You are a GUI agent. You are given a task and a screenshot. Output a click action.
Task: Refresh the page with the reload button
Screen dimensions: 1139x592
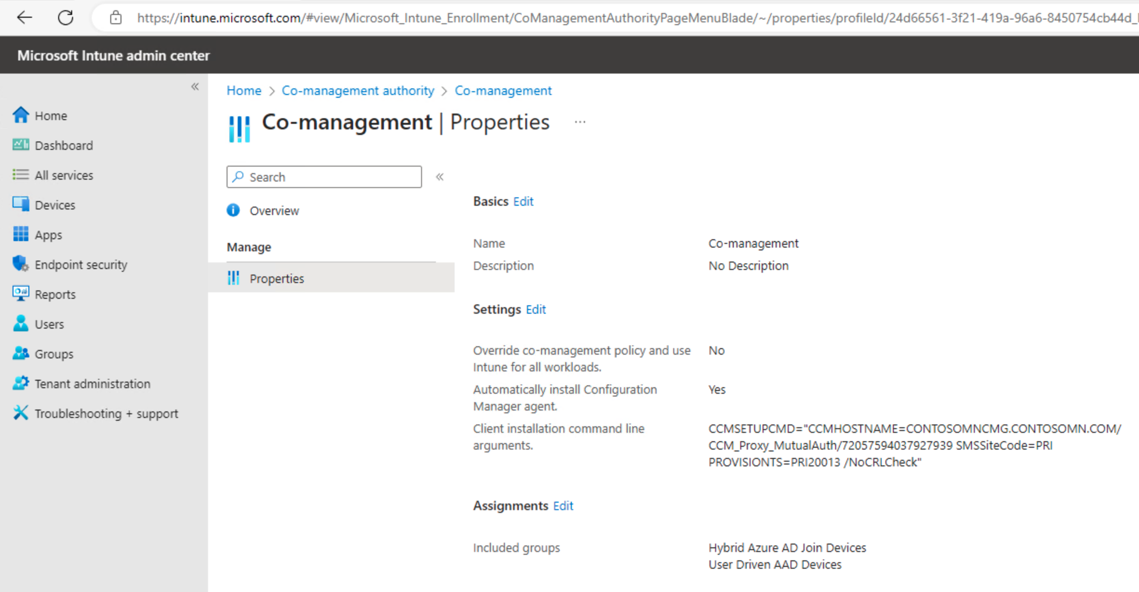[66, 17]
